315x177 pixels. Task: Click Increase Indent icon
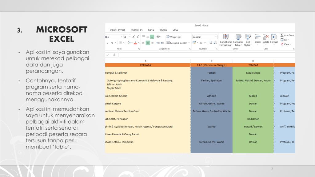[162, 43]
